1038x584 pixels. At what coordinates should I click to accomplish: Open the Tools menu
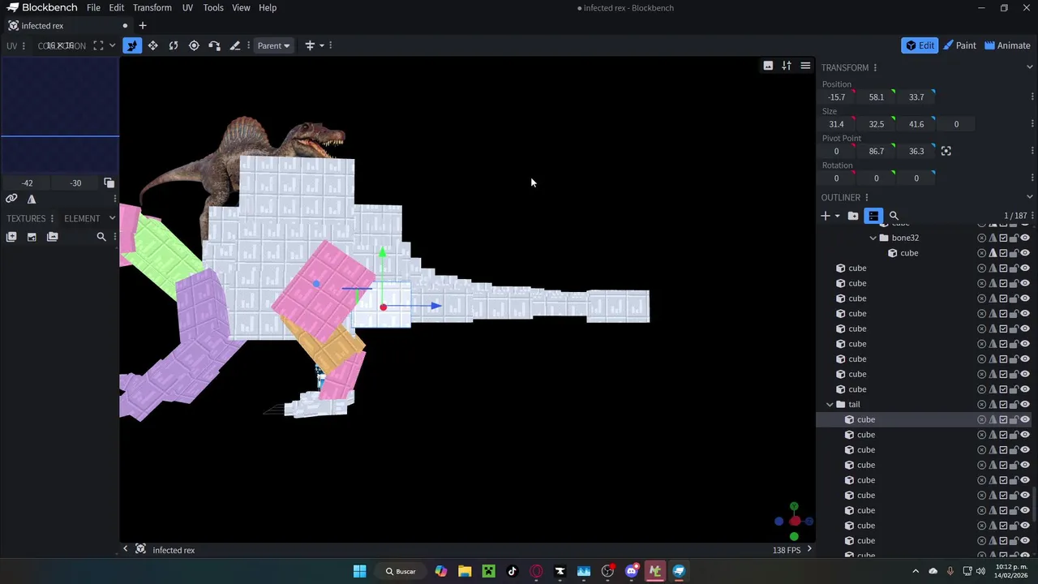(213, 7)
